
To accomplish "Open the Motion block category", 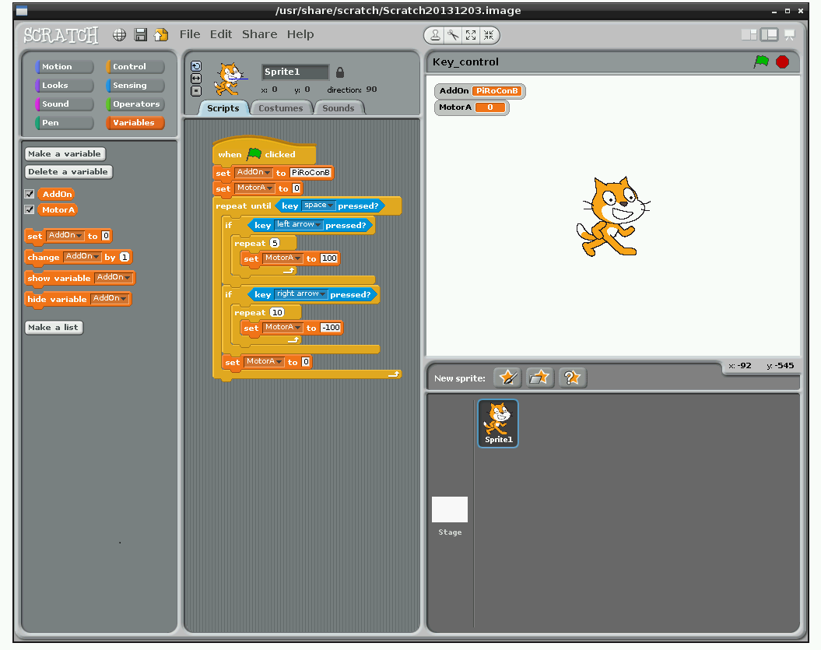I will tap(64, 66).
